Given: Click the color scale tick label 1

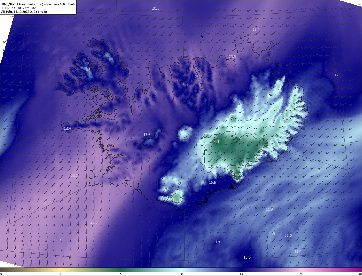Looking at the screenshot, I should coord(61,274).
